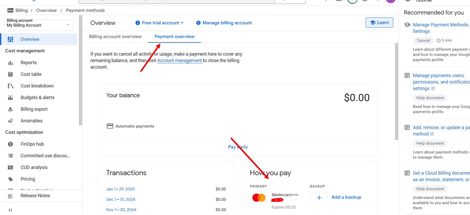
Task: Open Release Notes via its notes icon
Action: click(11, 196)
